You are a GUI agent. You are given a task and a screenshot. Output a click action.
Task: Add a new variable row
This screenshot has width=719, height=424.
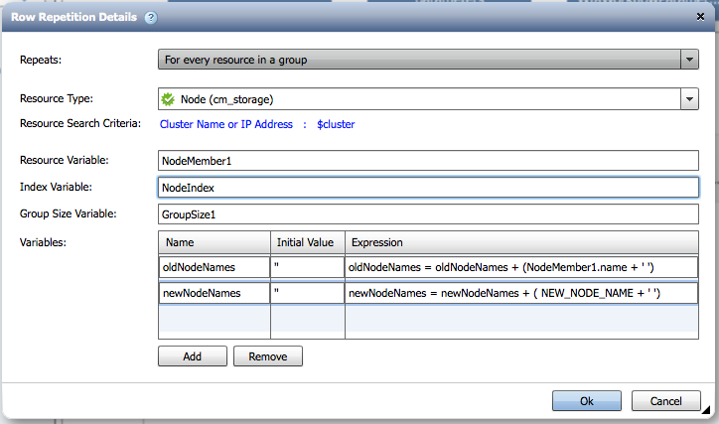click(193, 356)
